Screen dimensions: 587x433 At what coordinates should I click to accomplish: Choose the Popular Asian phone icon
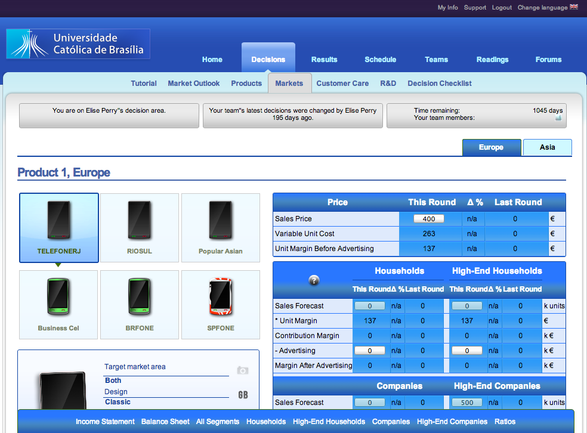[x=221, y=221]
